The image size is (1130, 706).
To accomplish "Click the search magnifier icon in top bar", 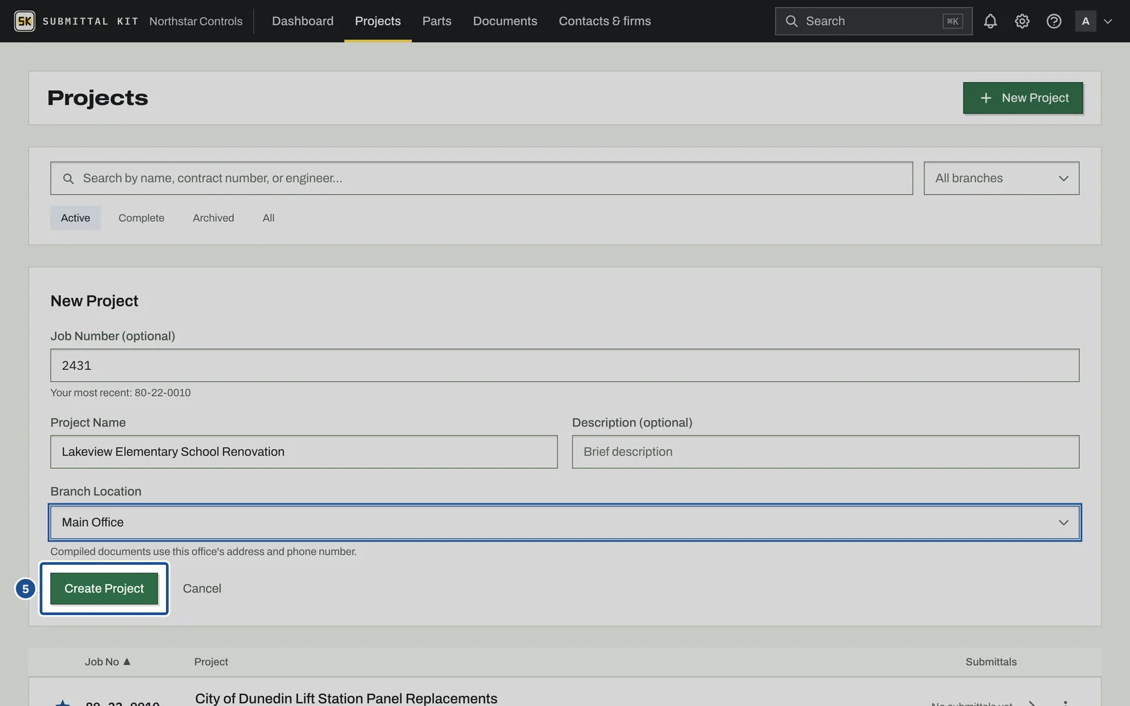I will [792, 21].
